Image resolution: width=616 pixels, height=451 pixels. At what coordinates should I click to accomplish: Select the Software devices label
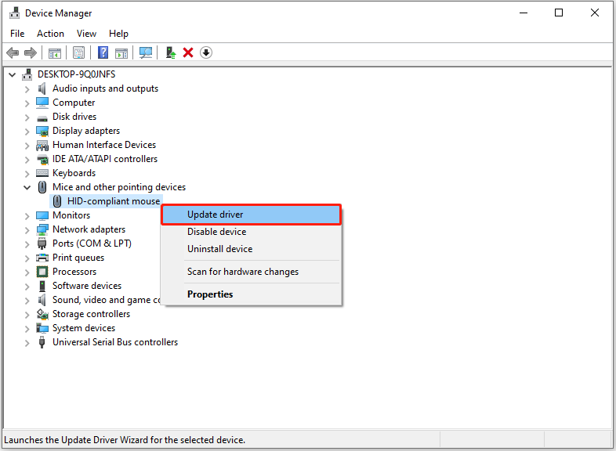(87, 286)
